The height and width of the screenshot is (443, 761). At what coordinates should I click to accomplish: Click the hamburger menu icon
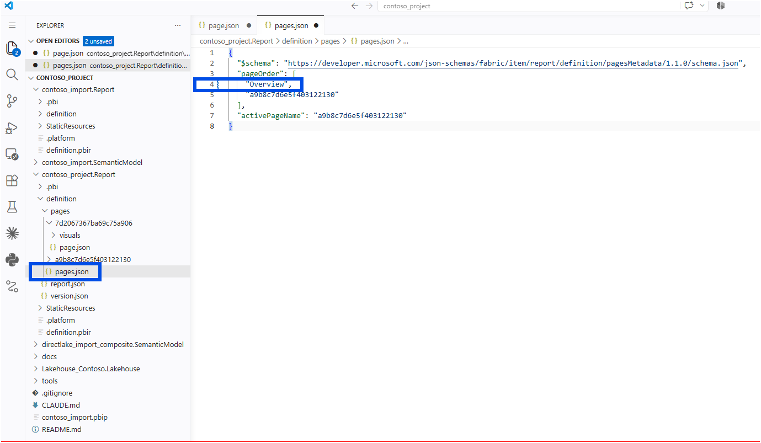coord(12,25)
